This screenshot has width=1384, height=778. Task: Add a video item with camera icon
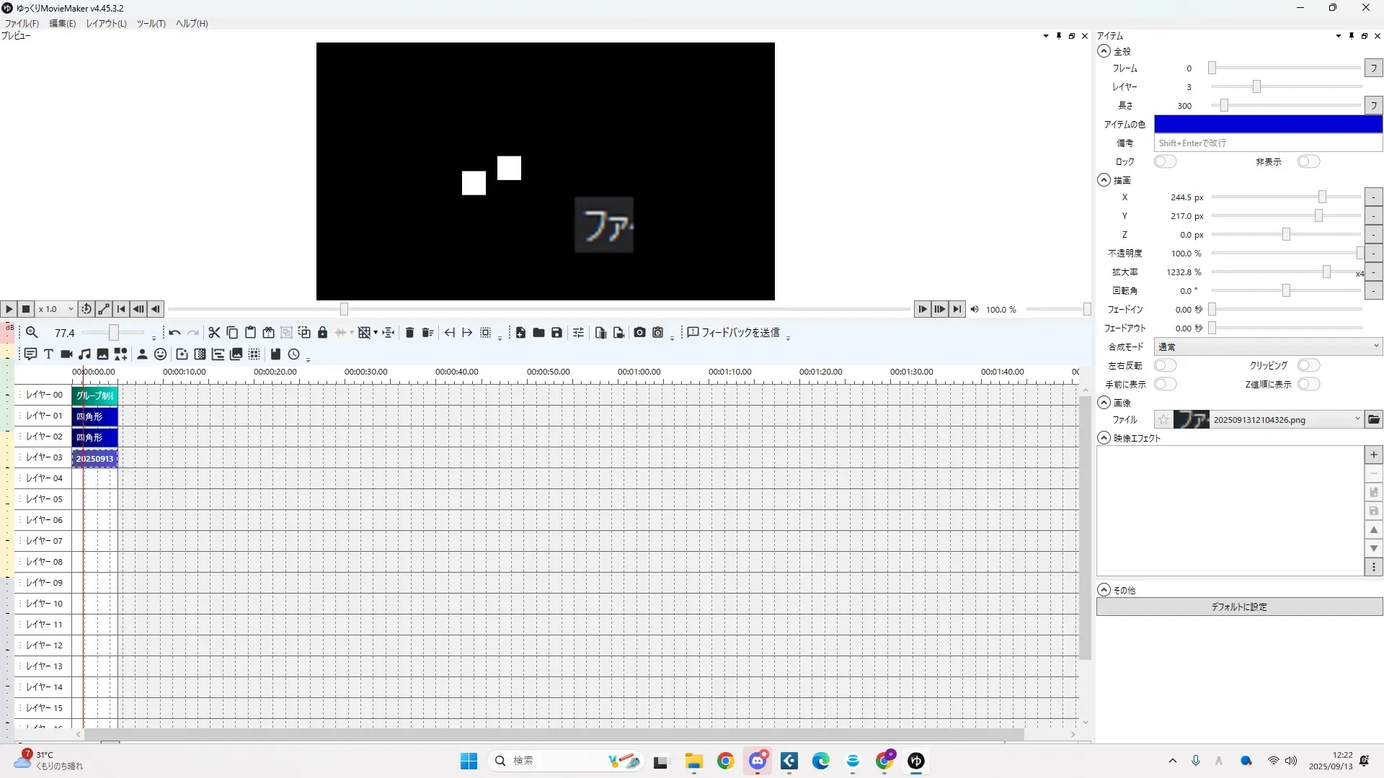click(x=66, y=354)
